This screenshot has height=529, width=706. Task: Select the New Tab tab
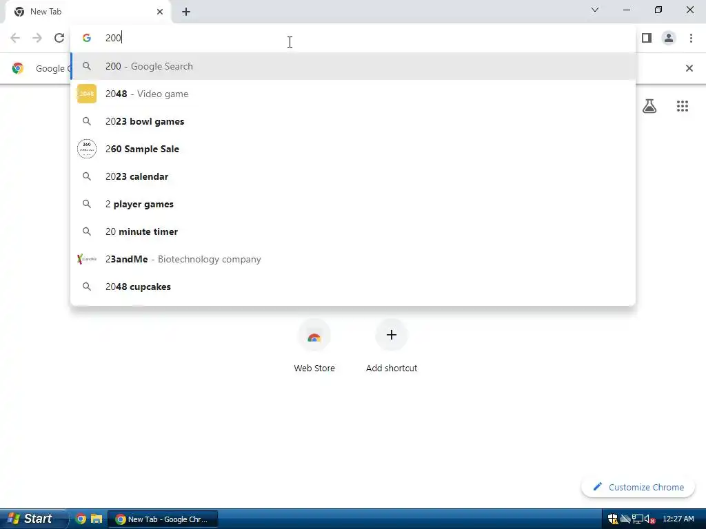pyautogui.click(x=88, y=12)
